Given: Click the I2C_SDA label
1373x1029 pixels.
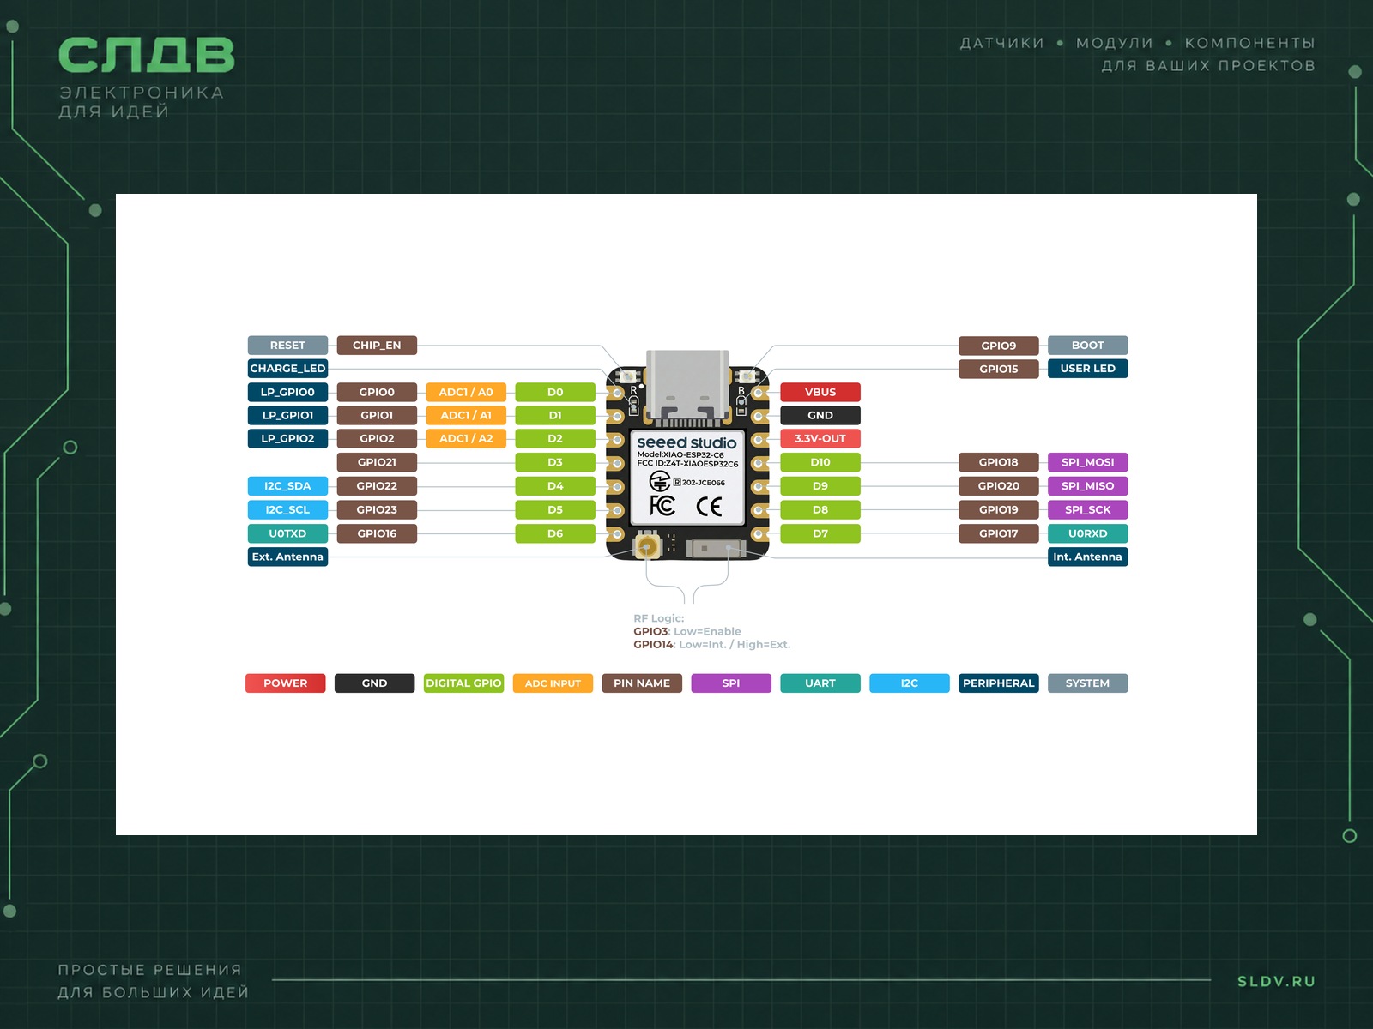Looking at the screenshot, I should [287, 486].
